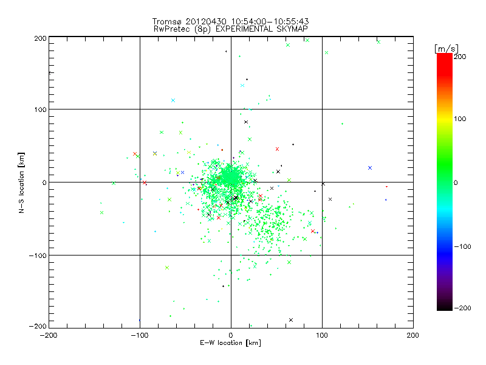Click the N-S location [km] axis label
486x365 pixels.
22,182
